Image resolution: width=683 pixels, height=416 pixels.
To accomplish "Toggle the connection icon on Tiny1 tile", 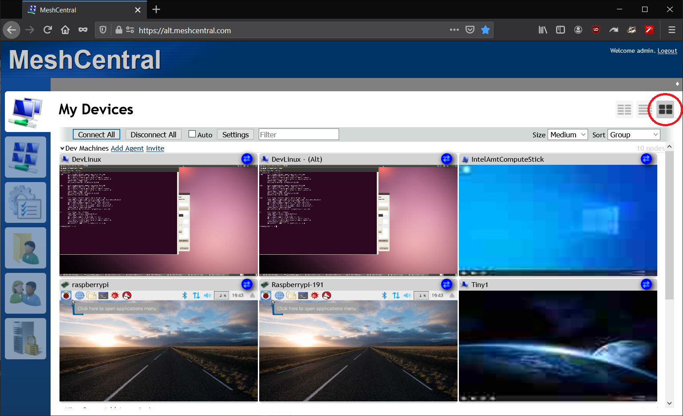I will point(646,284).
